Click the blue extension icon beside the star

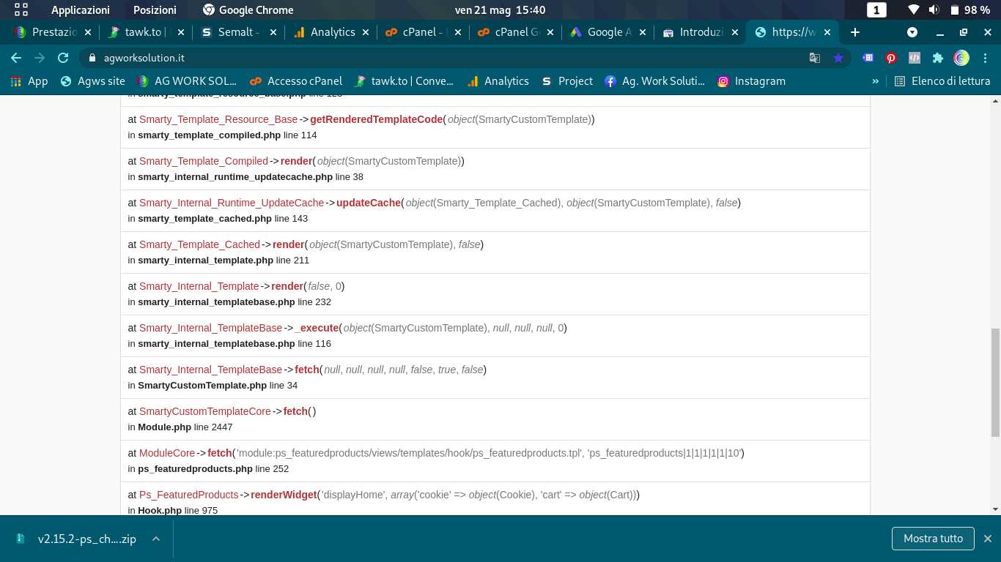(x=868, y=58)
